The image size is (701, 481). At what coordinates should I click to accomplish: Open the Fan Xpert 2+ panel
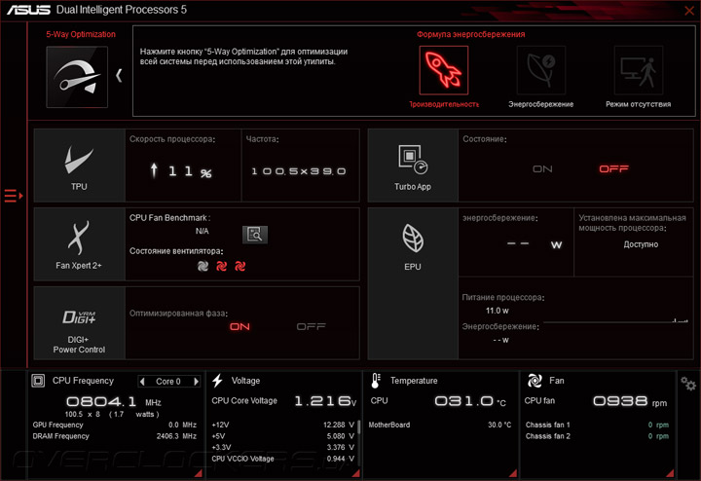coord(80,244)
